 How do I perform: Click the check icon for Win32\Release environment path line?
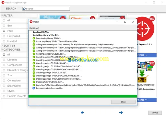click(x=34, y=48)
